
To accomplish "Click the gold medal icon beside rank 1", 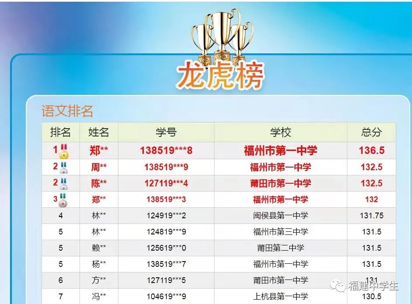I will pos(64,151).
